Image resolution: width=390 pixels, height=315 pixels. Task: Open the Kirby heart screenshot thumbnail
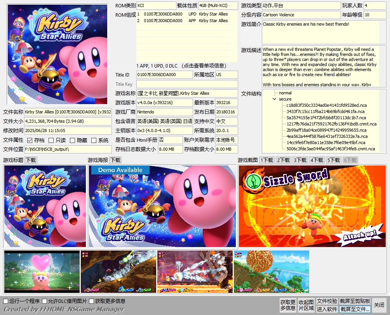pyautogui.click(x=42, y=271)
